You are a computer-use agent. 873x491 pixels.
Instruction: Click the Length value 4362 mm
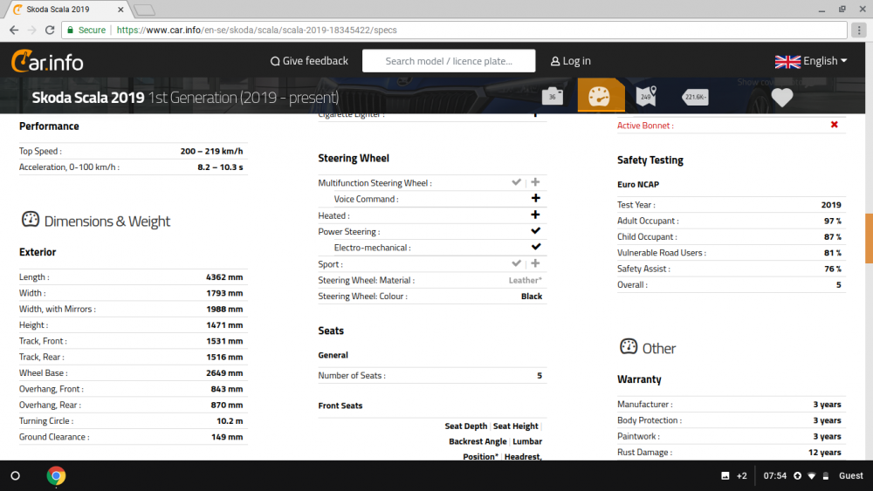click(224, 277)
